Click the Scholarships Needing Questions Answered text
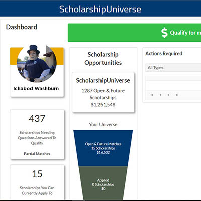 pyautogui.click(x=37, y=138)
